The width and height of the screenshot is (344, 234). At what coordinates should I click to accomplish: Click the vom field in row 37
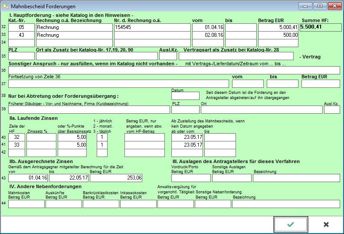click(248, 84)
